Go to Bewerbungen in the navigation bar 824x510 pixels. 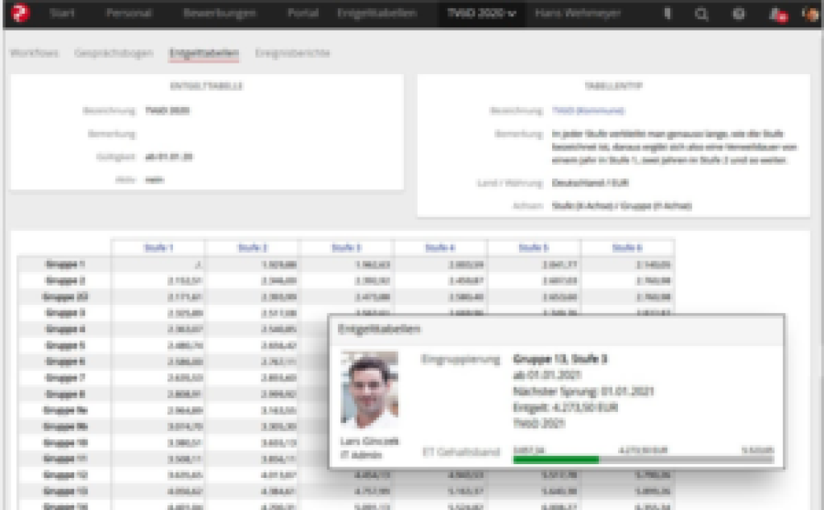[219, 14]
